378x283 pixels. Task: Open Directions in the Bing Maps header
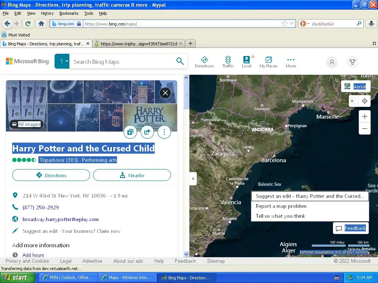tap(204, 62)
